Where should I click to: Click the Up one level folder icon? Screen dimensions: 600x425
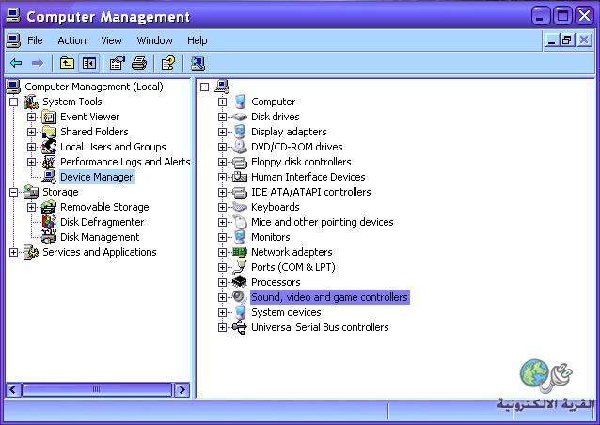67,63
